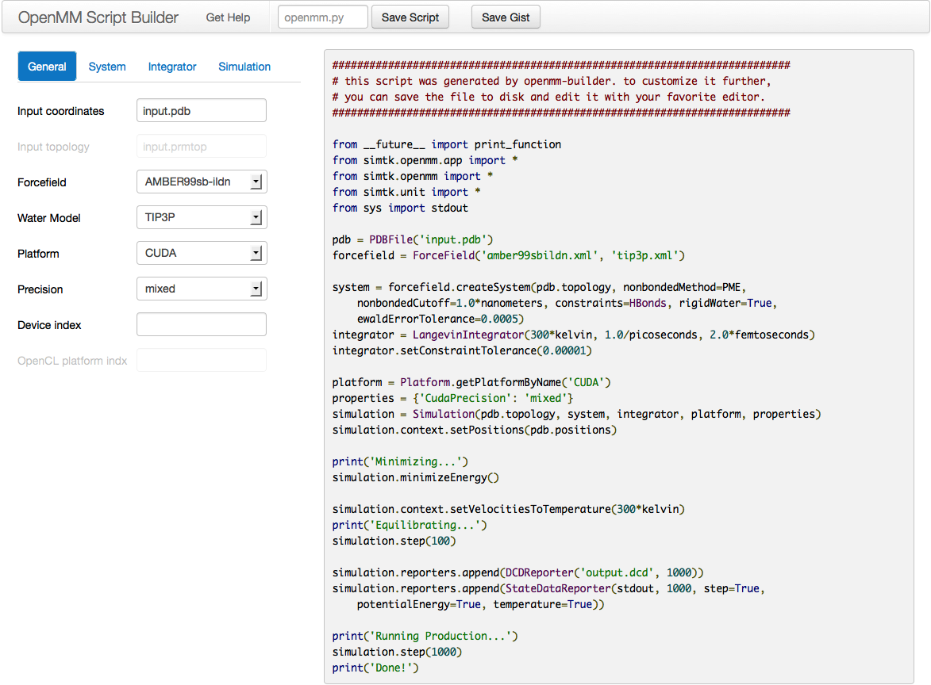Viewport: 931px width, 685px height.
Task: Click the simulation.minimizeEnergy() line
Action: click(x=416, y=477)
